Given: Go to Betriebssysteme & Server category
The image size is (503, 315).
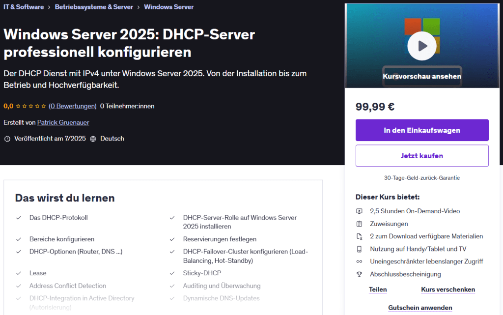Looking at the screenshot, I should 94,7.
